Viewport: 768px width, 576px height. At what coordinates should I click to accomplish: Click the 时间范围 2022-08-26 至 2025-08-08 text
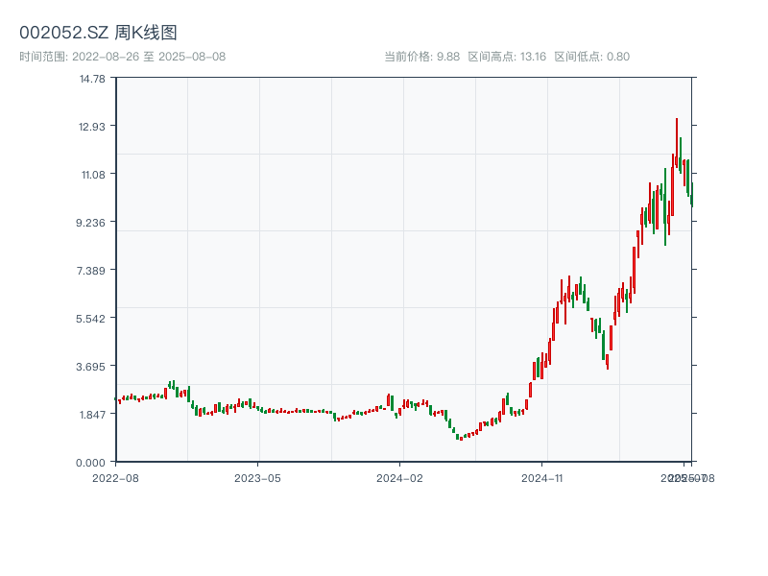coord(123,57)
